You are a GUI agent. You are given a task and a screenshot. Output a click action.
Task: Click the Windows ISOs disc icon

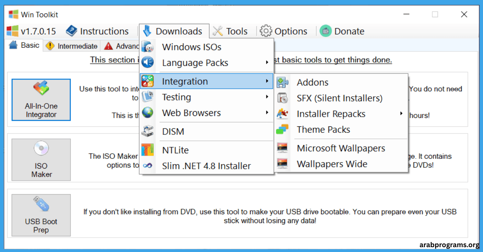(x=148, y=47)
